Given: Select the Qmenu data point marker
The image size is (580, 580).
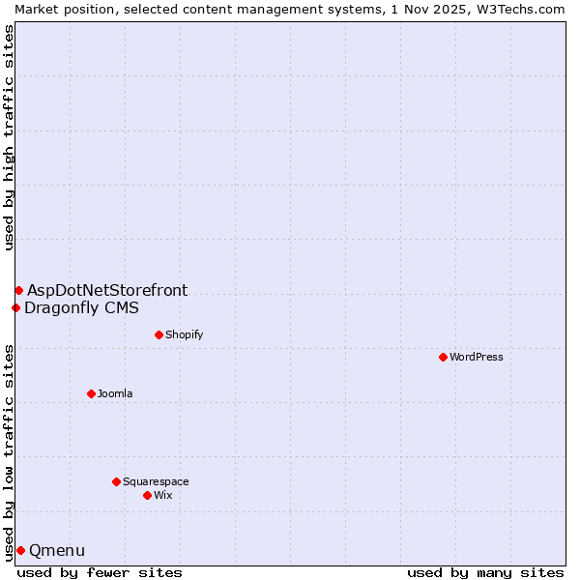Looking at the screenshot, I should [x=20, y=550].
